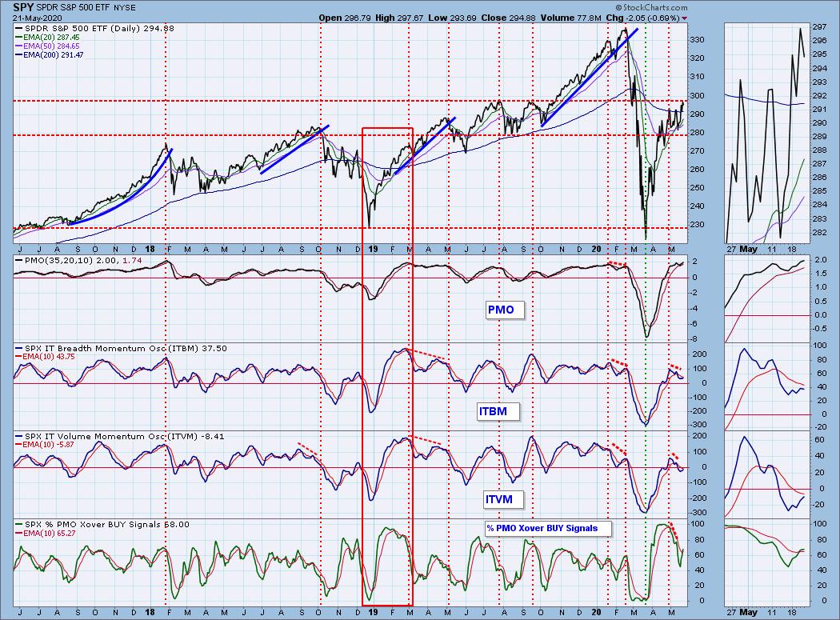
Task: Click the Open 296.79 value
Action: [345, 18]
